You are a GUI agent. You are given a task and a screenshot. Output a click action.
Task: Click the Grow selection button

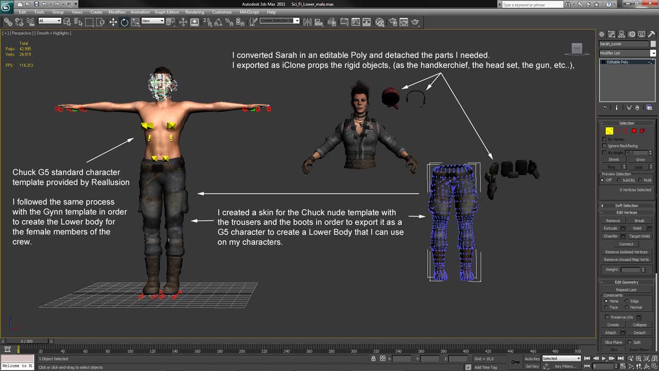640,160
